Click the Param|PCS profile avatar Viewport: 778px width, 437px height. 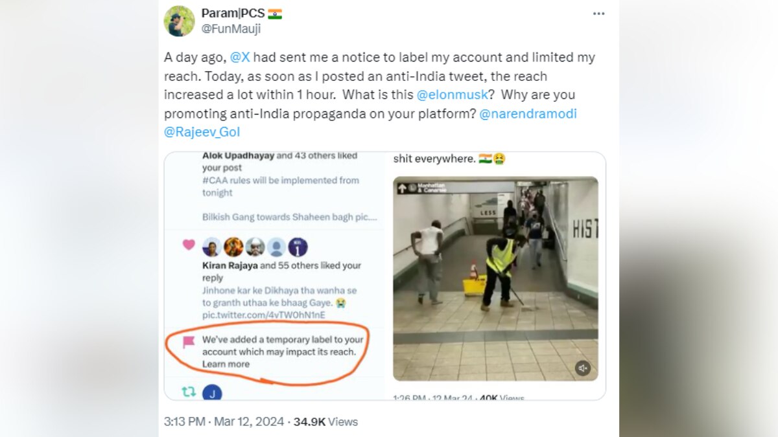pyautogui.click(x=180, y=21)
